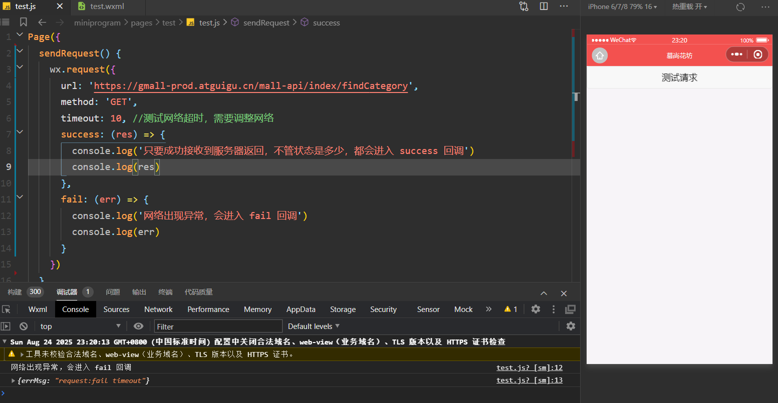Screen dimensions: 778x403
Task: Select sendRequest in the breadcrumb
Action: click(266, 22)
